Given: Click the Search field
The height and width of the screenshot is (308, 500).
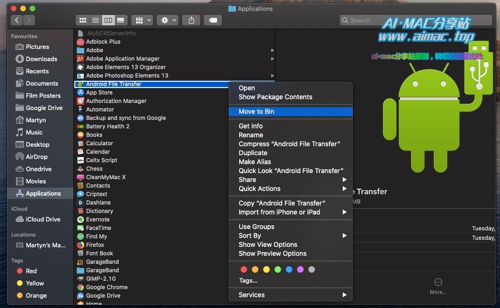Looking at the screenshot, I should tap(416, 20).
